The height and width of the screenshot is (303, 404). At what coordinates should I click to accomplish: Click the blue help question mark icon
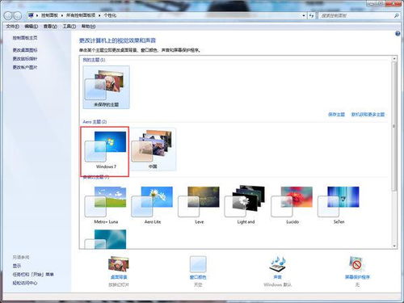pyautogui.click(x=398, y=34)
